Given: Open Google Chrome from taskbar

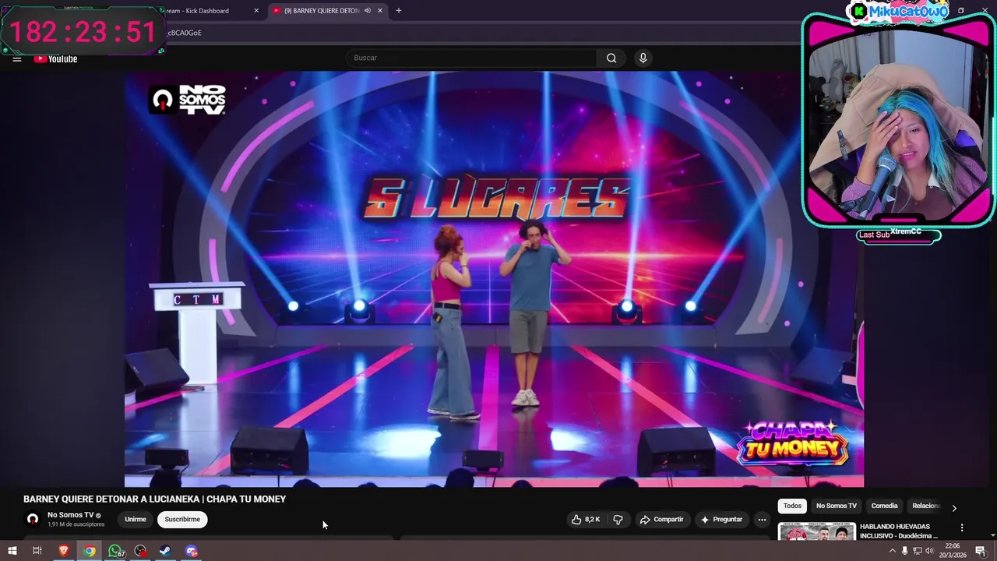Looking at the screenshot, I should click(90, 551).
